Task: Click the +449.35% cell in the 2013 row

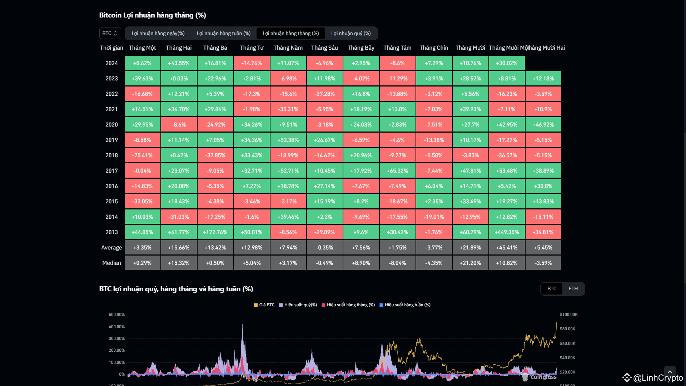Action: pyautogui.click(x=507, y=232)
